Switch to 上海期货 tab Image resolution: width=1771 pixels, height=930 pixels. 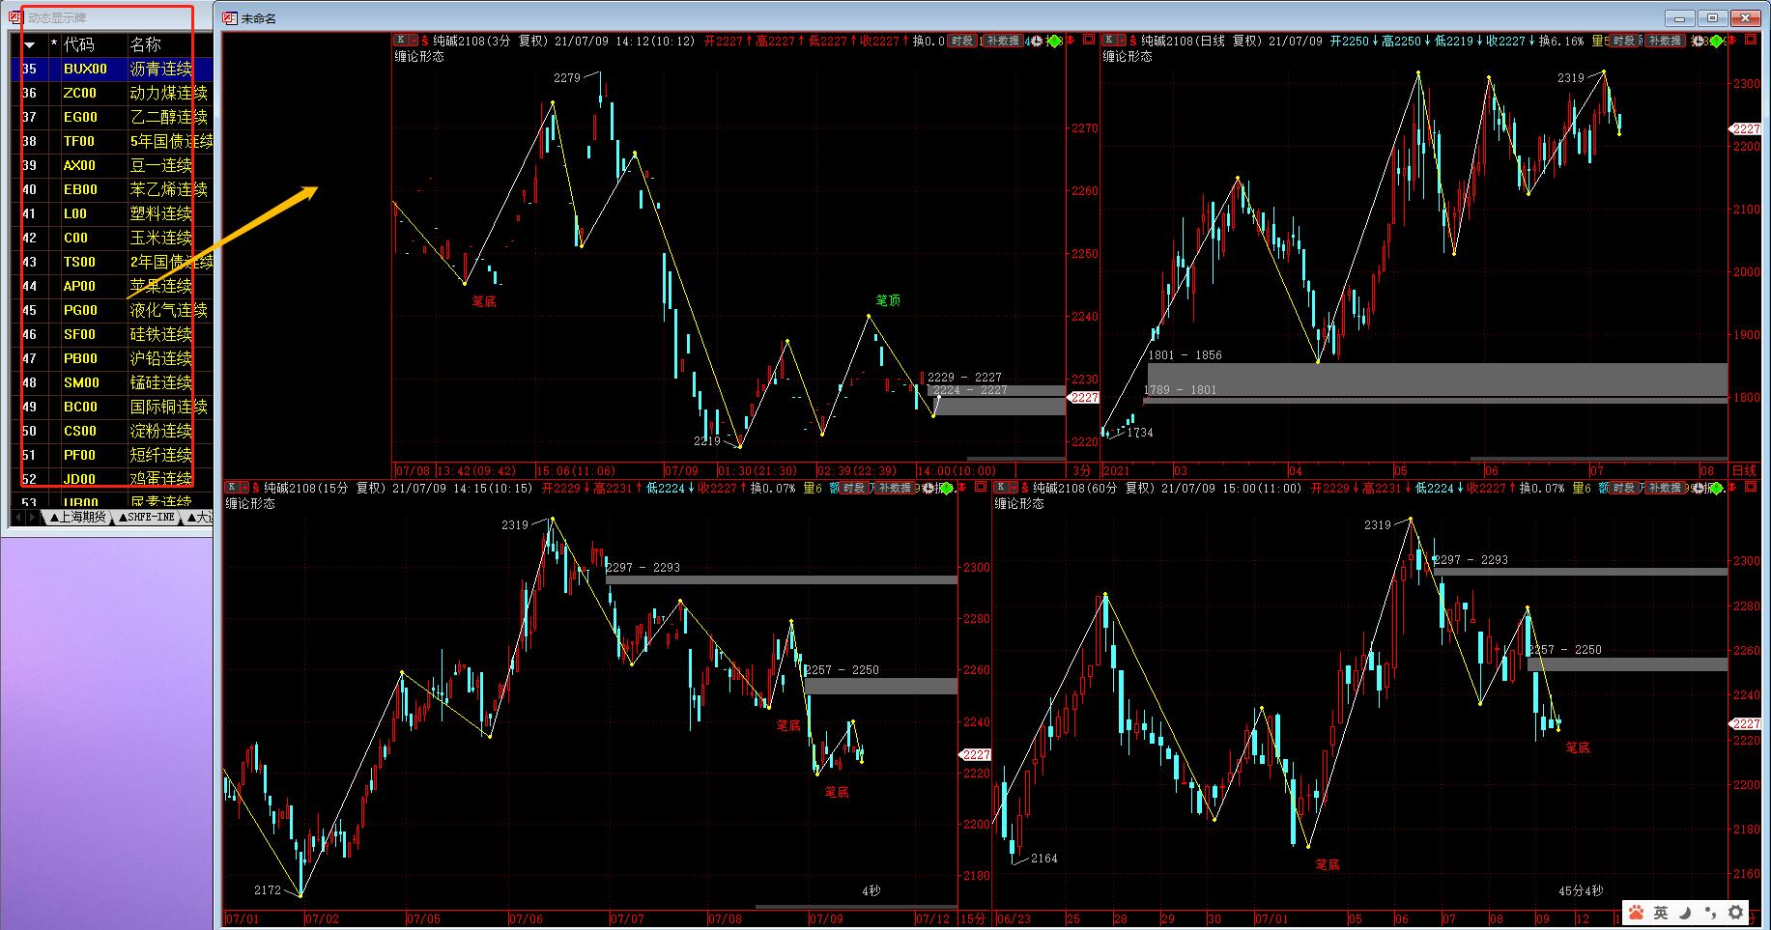[x=76, y=517]
